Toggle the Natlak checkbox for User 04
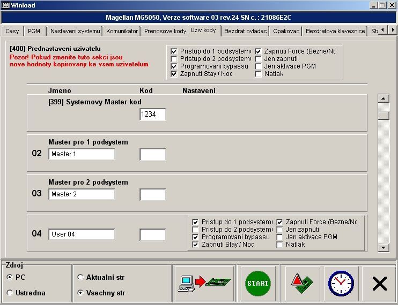Viewport: 398px width, 305px height. (280, 245)
